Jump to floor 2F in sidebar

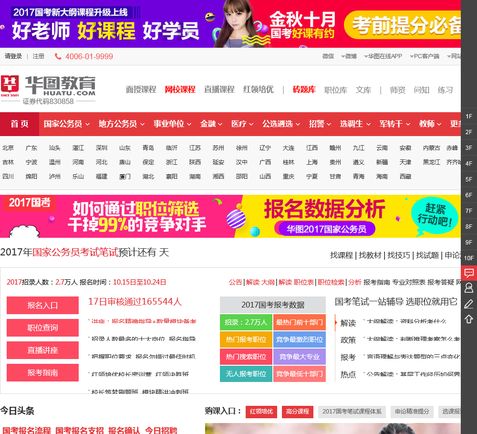[x=469, y=132]
